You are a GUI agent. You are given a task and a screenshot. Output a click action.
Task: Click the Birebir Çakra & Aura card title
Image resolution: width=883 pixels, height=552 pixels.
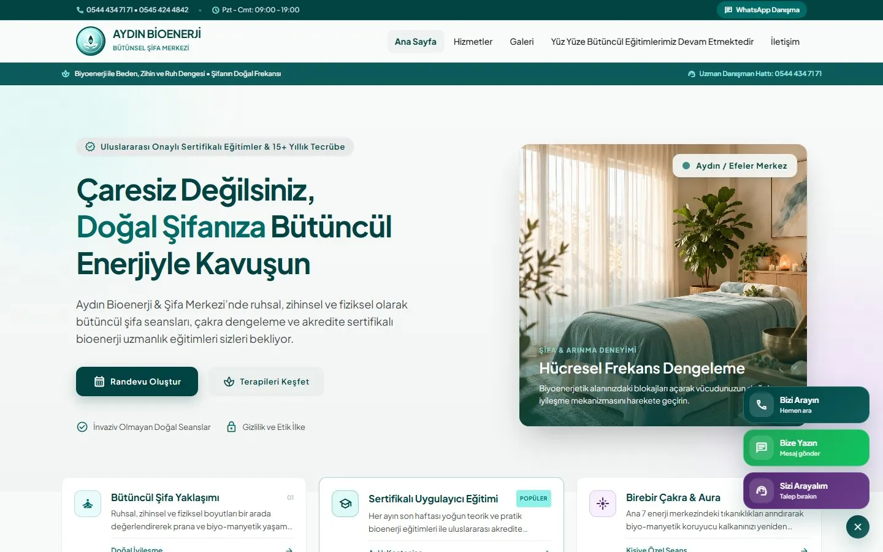click(673, 497)
